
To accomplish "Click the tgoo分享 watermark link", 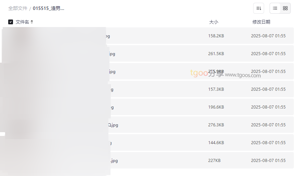I will tap(225, 74).
